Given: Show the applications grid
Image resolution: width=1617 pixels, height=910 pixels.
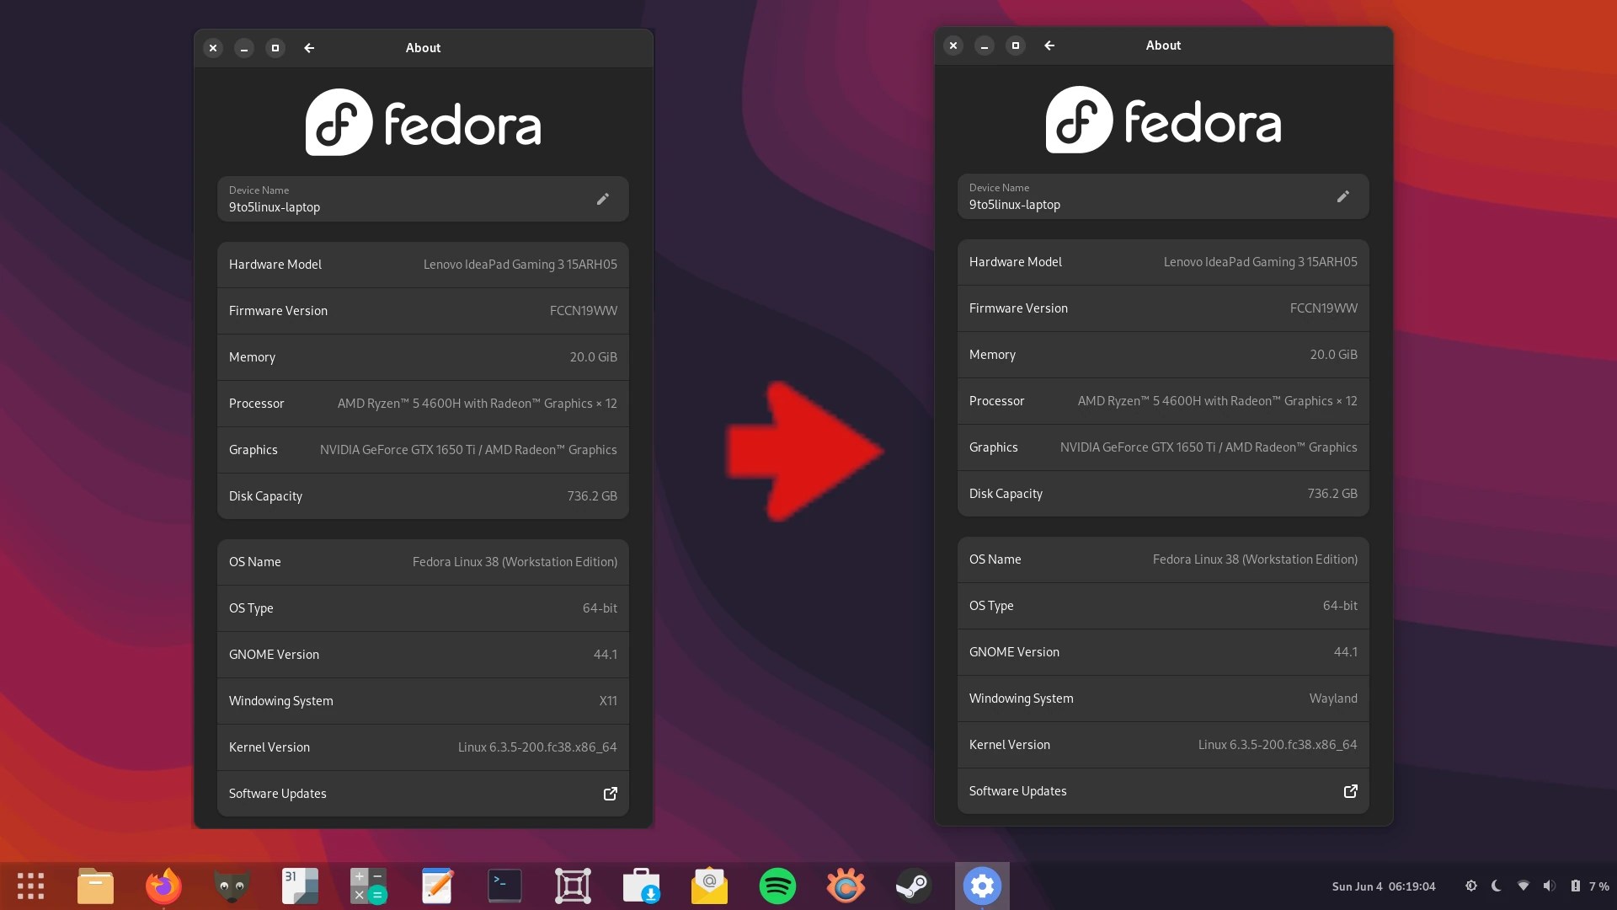Looking at the screenshot, I should [x=30, y=886].
